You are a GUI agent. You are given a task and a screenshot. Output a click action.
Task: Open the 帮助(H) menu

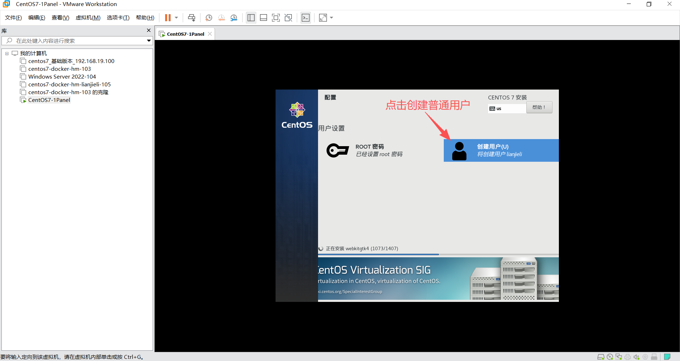[145, 18]
